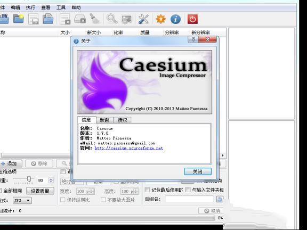Click the open folder toolbar icon
The width and height of the screenshot is (307, 230).
point(19,19)
